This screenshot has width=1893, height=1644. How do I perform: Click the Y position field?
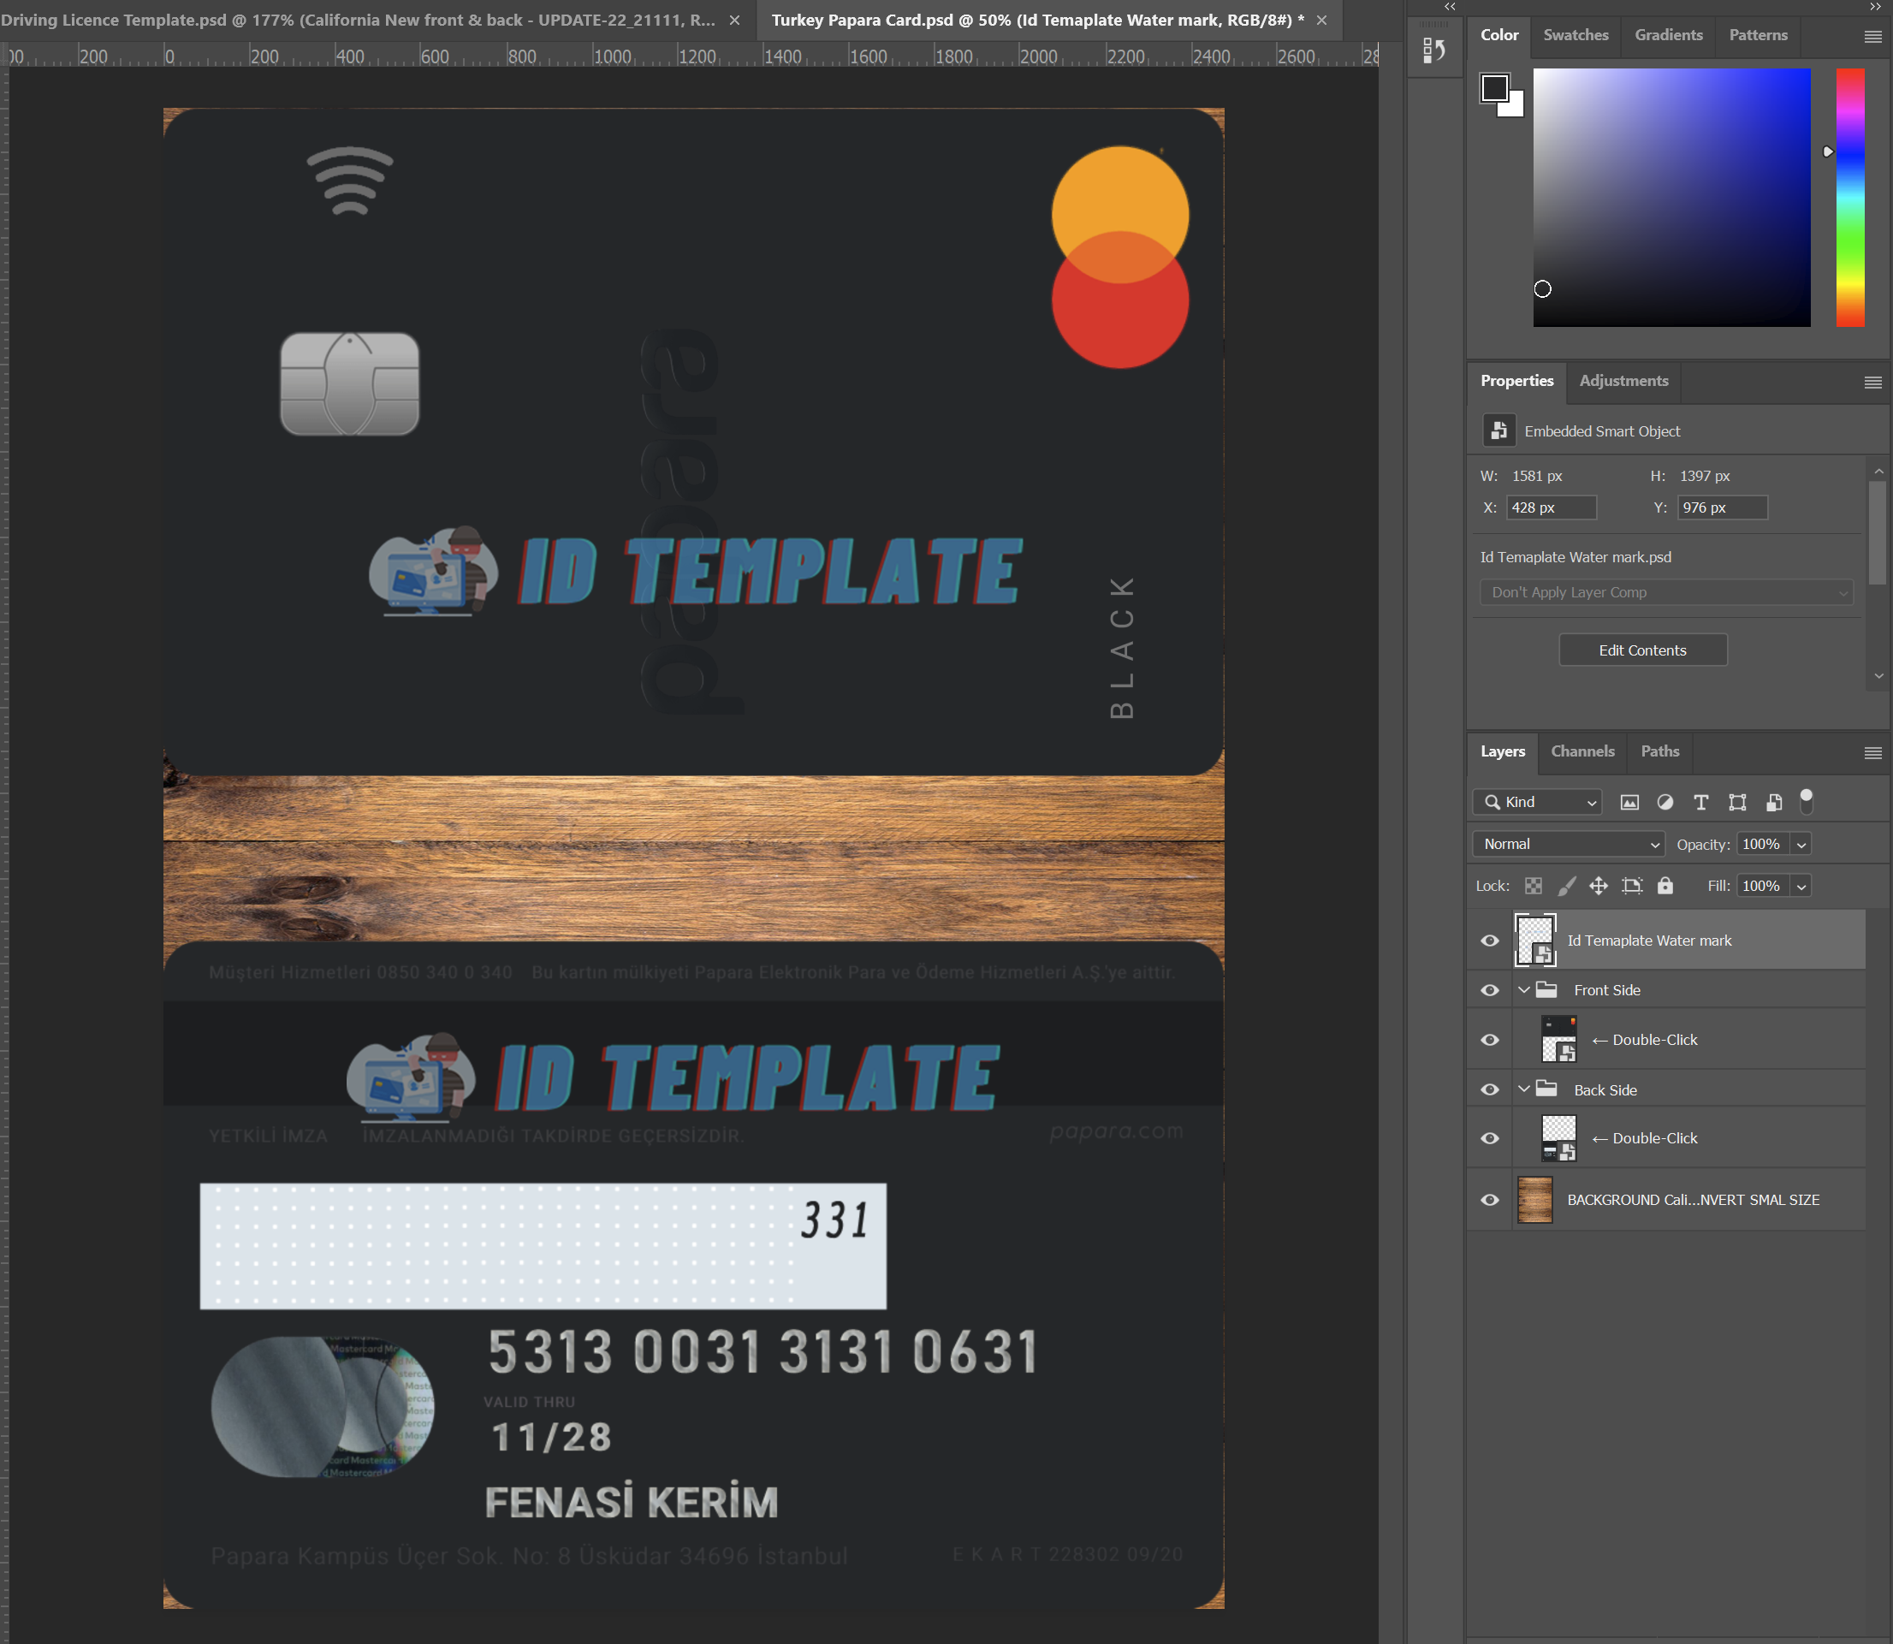pyautogui.click(x=1723, y=508)
